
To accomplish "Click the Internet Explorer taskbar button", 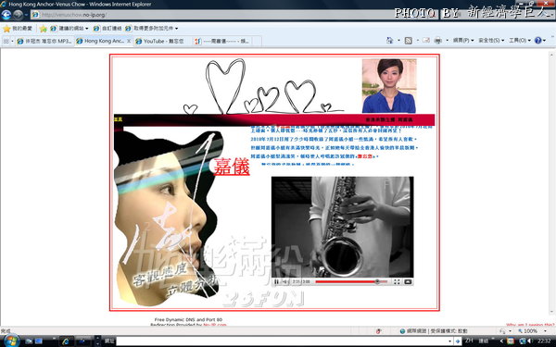I will [x=67, y=341].
